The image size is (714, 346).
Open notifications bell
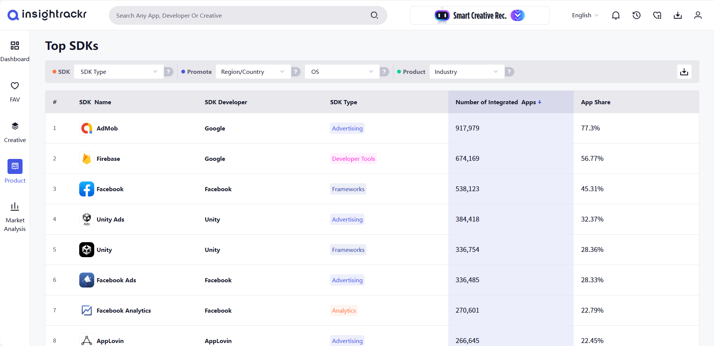pyautogui.click(x=615, y=15)
